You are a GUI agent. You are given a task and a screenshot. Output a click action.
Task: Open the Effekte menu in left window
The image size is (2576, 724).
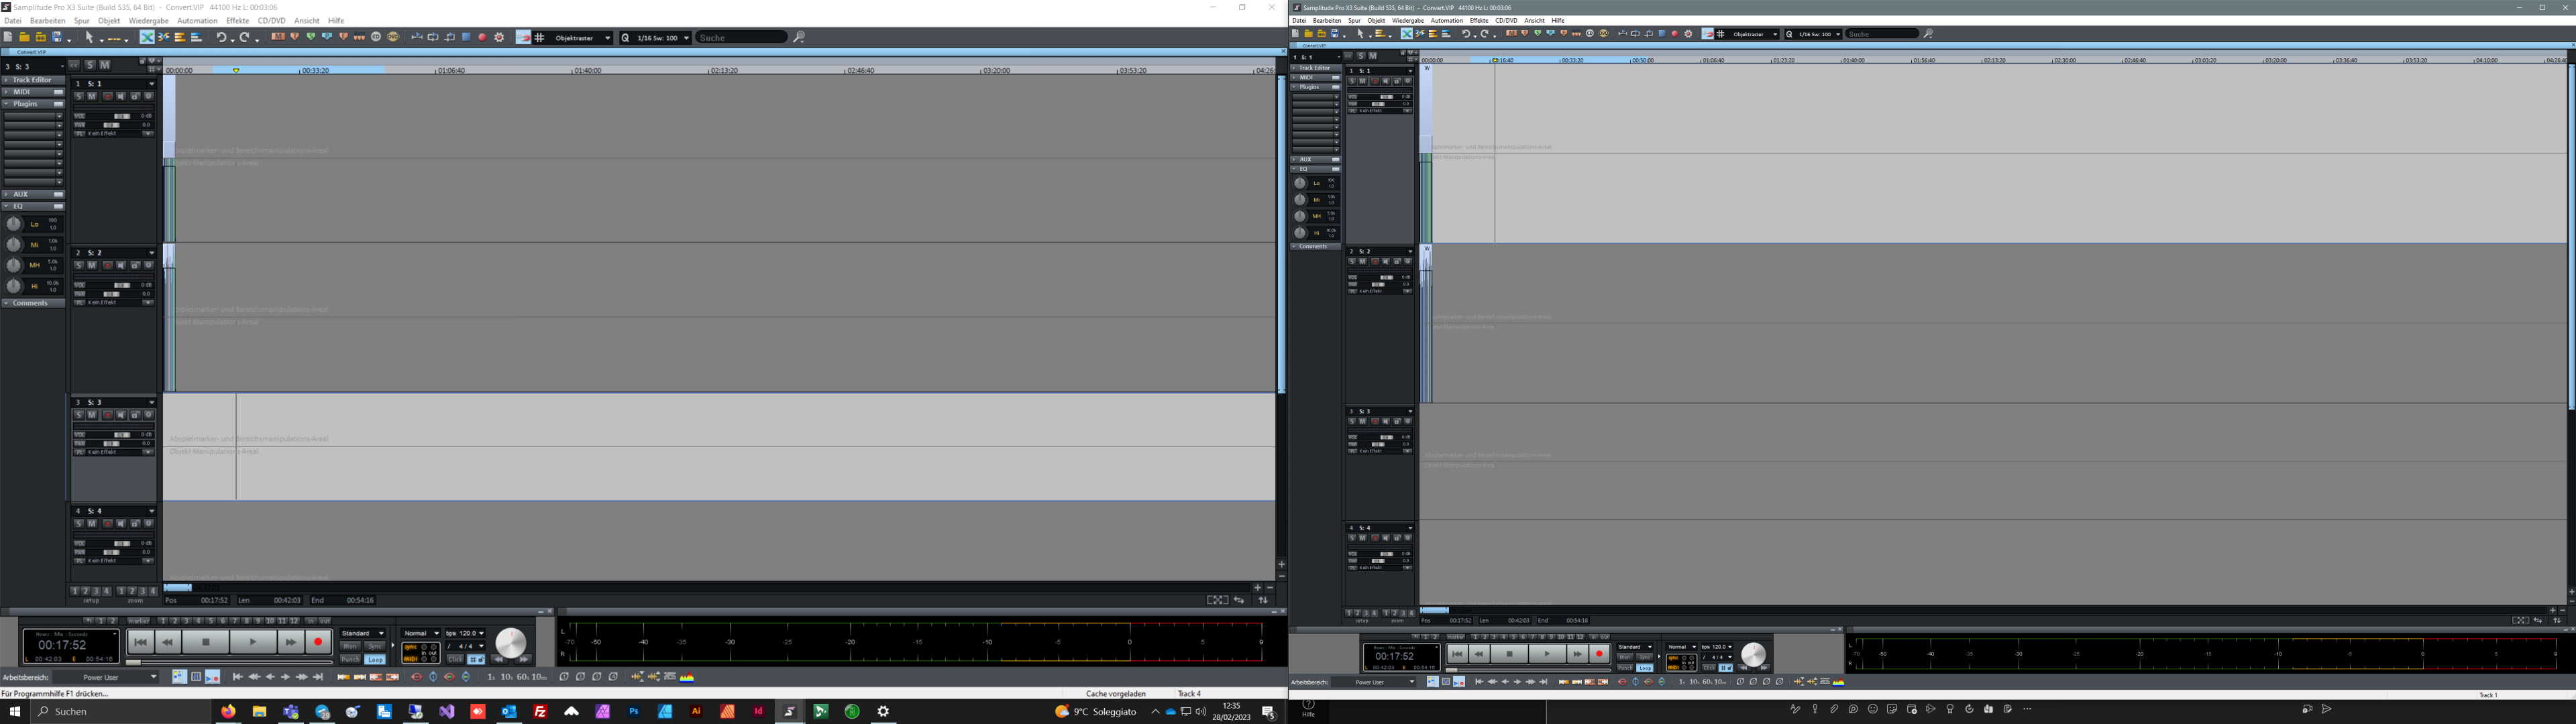[x=237, y=20]
